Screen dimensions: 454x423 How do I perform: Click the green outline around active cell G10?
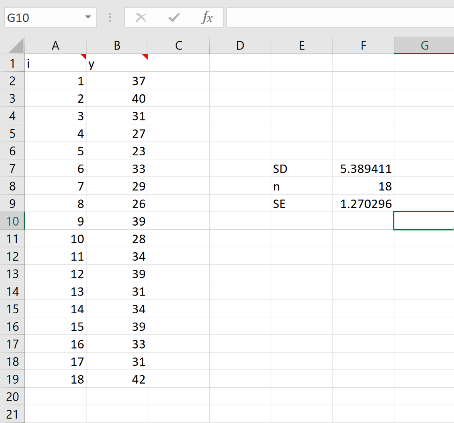[x=423, y=221]
